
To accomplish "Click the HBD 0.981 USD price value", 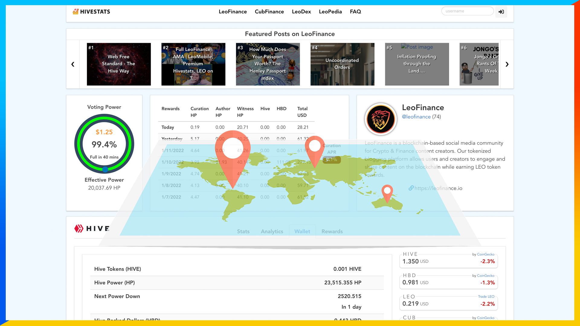I will pyautogui.click(x=415, y=283).
